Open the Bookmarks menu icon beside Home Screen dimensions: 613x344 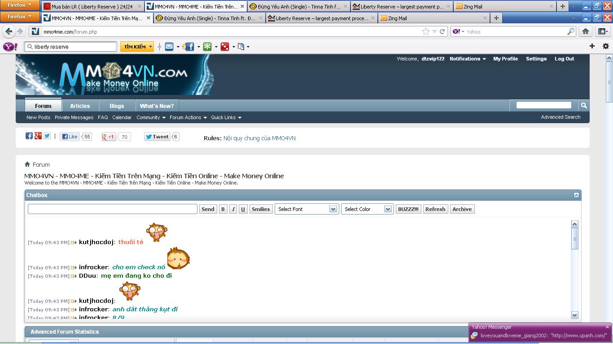click(x=602, y=31)
